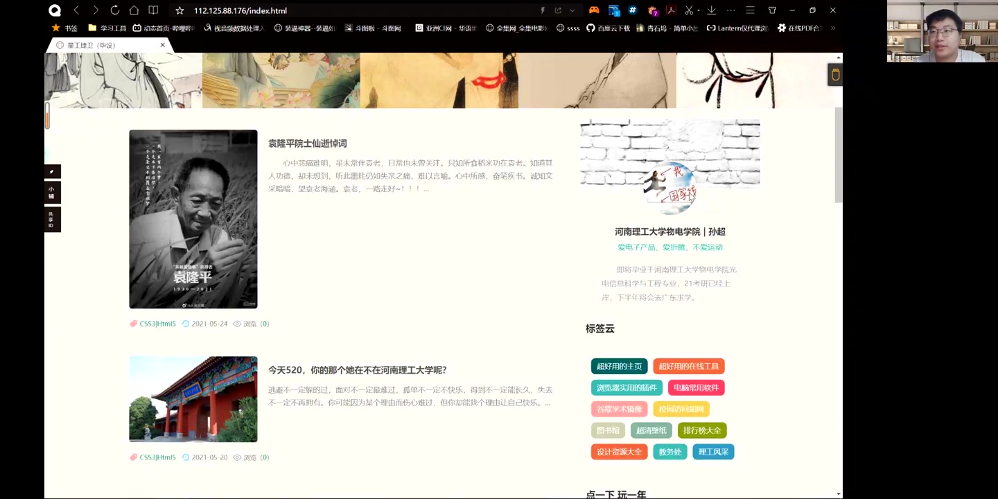Open the 青石坞 bookmark
Screen dimensions: 998x499
667,28
